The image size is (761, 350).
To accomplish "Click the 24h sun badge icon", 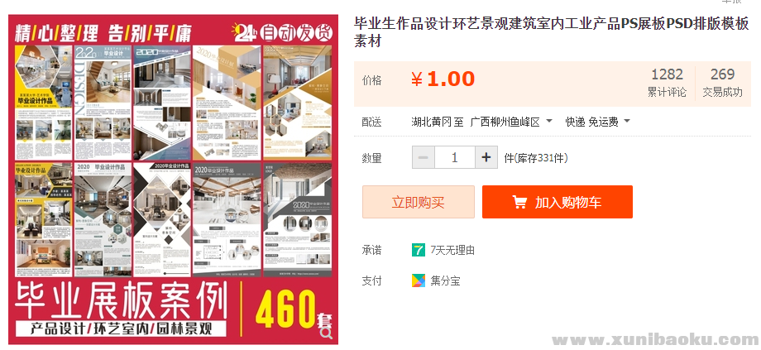I will click(x=245, y=32).
